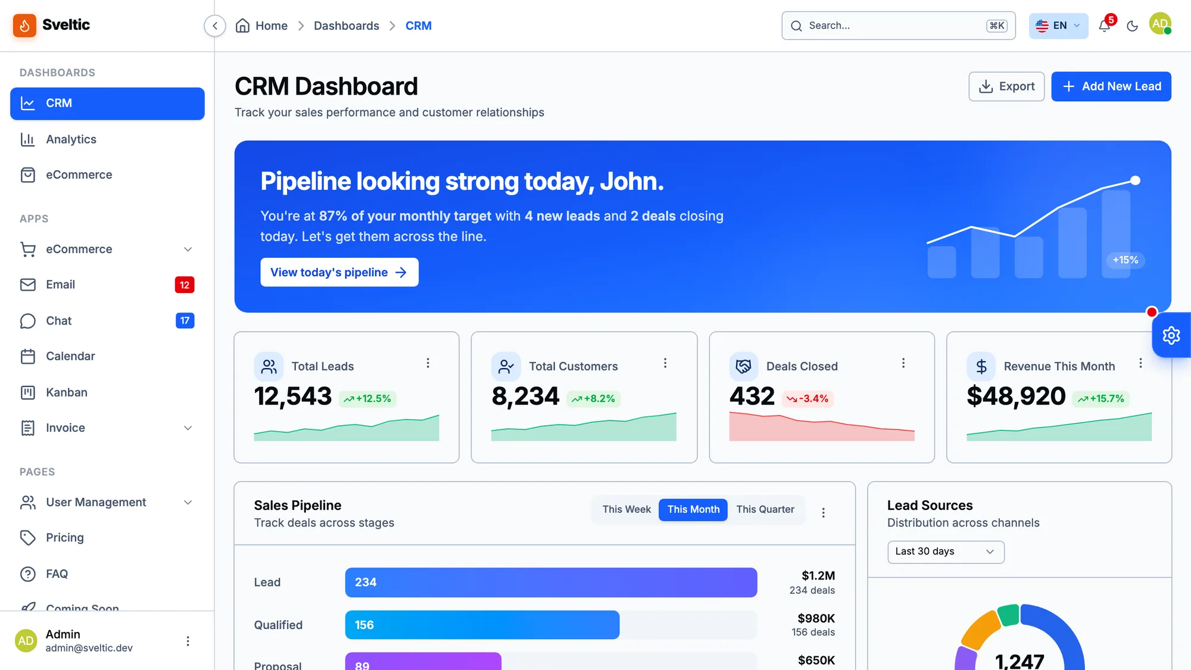Image resolution: width=1191 pixels, height=670 pixels.
Task: Open Pricing page in the sidebar
Action: (x=107, y=538)
